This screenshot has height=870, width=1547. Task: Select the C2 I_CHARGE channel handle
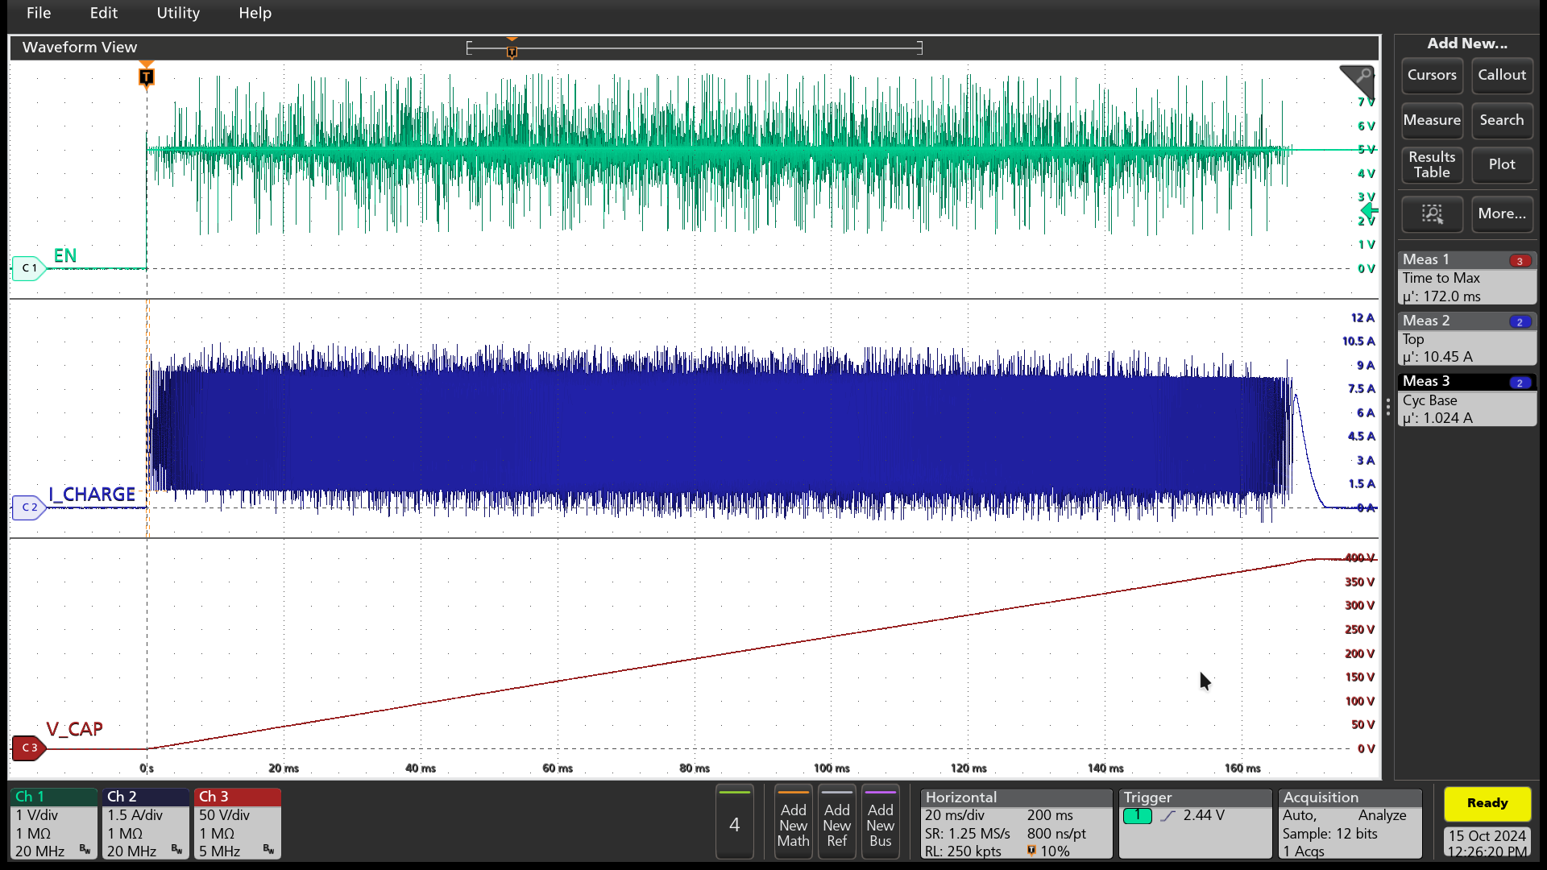29,507
